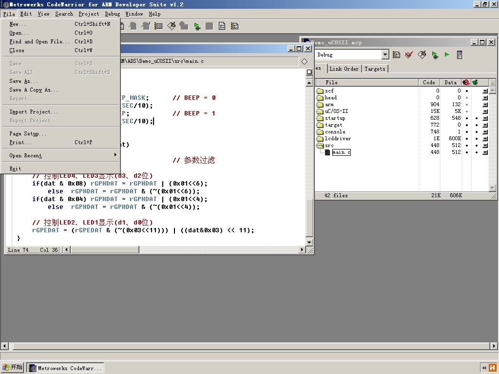Choose New... from File menu
The width and height of the screenshot is (499, 374).
(x=60, y=24)
